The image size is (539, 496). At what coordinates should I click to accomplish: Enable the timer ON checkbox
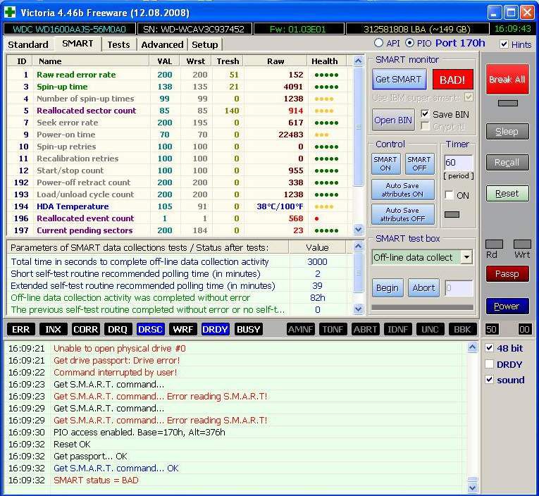point(449,195)
